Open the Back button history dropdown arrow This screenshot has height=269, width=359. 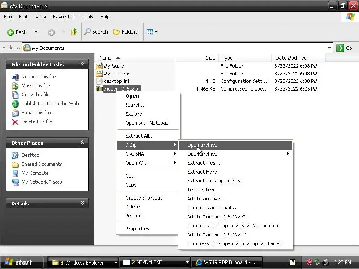pyautogui.click(x=36, y=32)
